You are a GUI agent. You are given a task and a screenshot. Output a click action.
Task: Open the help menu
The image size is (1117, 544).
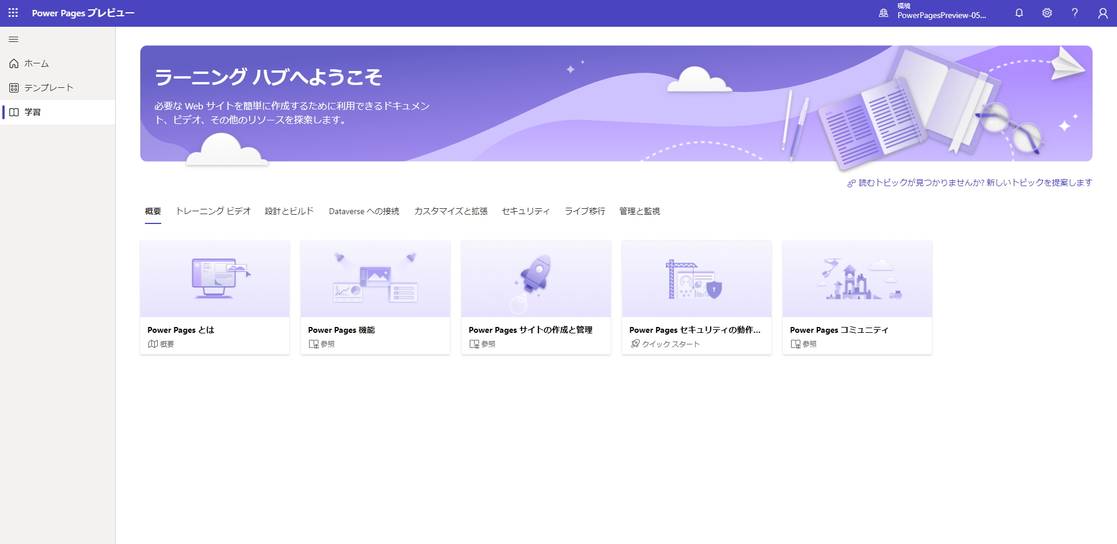click(1074, 13)
